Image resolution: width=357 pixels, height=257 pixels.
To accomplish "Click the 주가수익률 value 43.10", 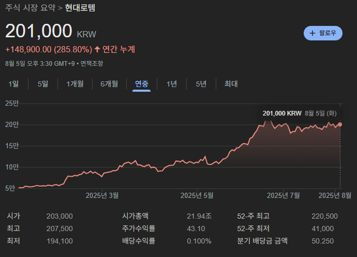I will 196,229.
